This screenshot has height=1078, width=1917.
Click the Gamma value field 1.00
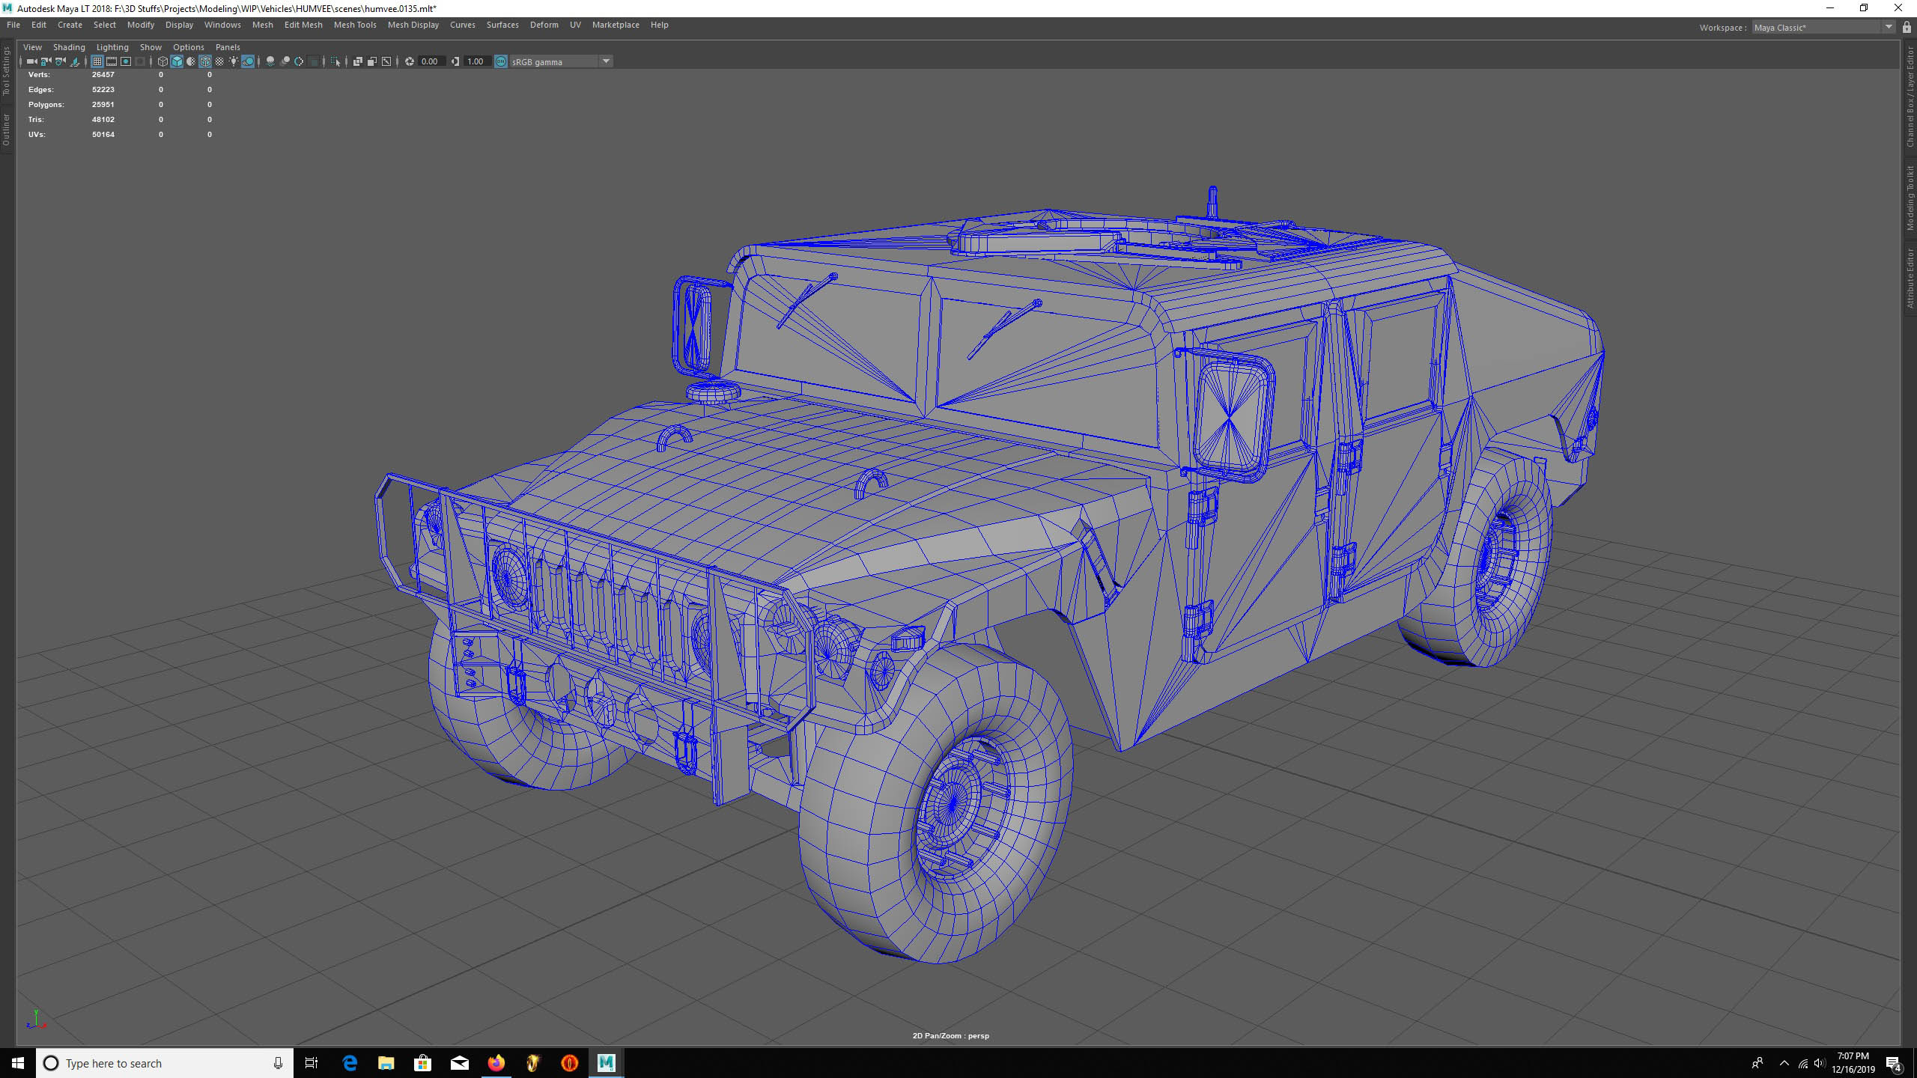[x=478, y=61]
